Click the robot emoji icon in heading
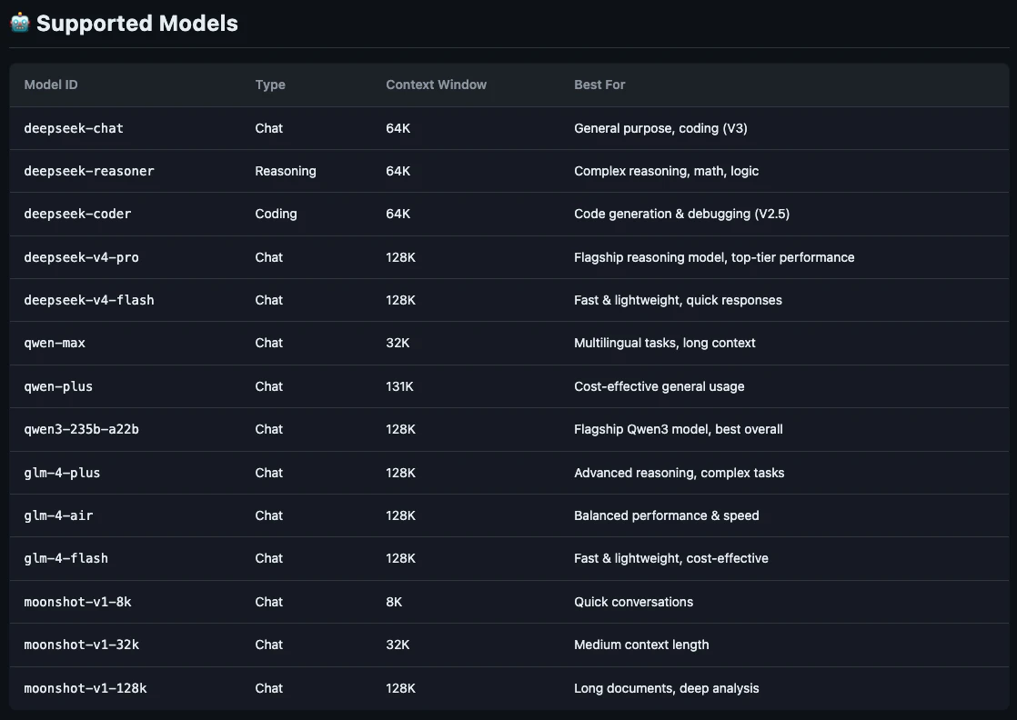This screenshot has width=1017, height=720. click(20, 23)
